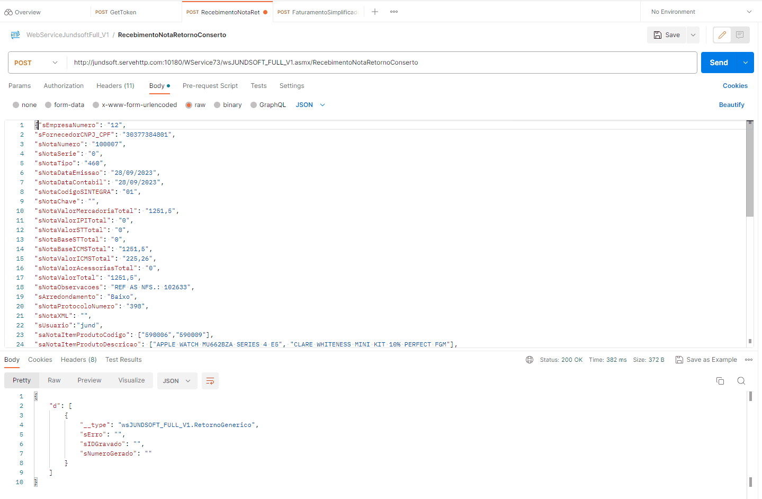Image resolution: width=762 pixels, height=499 pixels.
Task: Choose the binary body type option
Action: [x=218, y=105]
